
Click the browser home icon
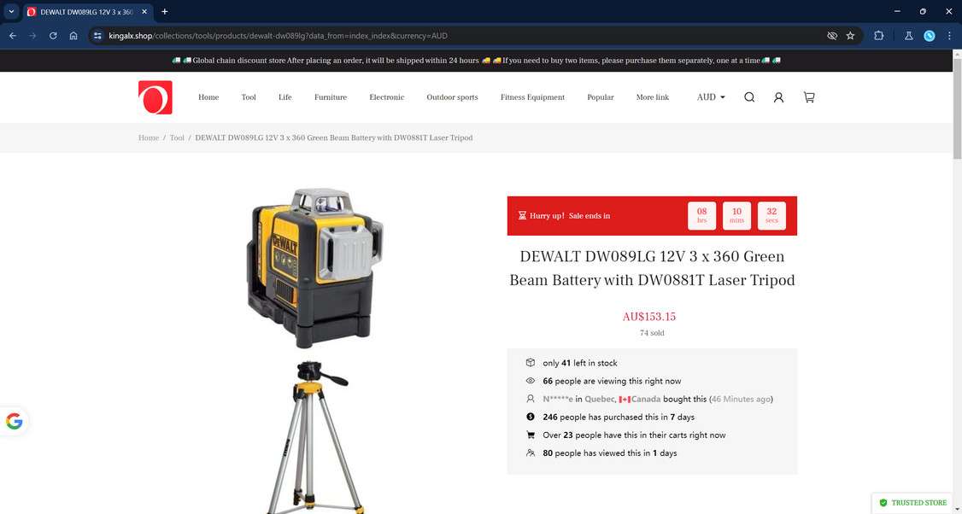pos(73,36)
